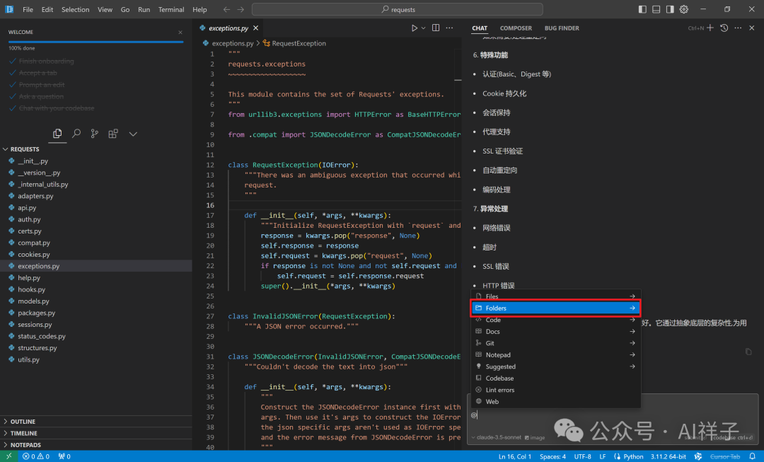The image size is (764, 462).
Task: Click the requests search command bar
Action: coord(397,9)
